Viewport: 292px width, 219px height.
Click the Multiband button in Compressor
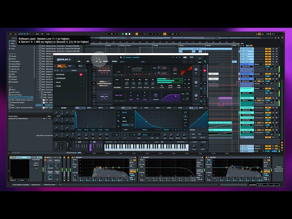tap(117, 87)
